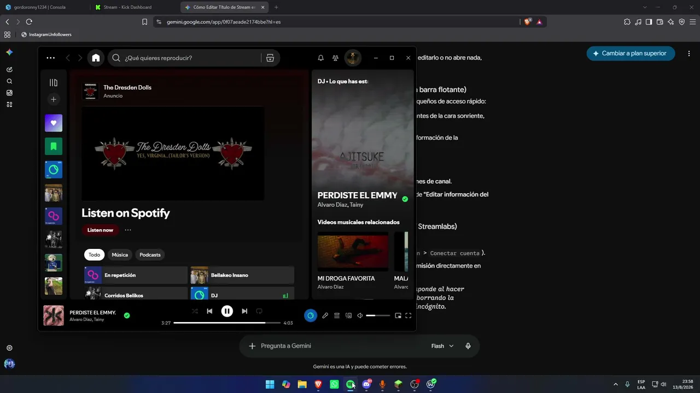The image size is (700, 393).
Task: Open the Spotify Browse icon in the search bar
Action: point(270,58)
